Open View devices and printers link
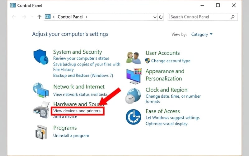249x156 pixels. click(77, 111)
